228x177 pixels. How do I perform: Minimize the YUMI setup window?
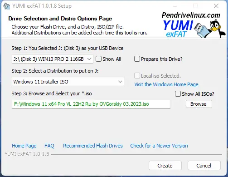click(175, 6)
